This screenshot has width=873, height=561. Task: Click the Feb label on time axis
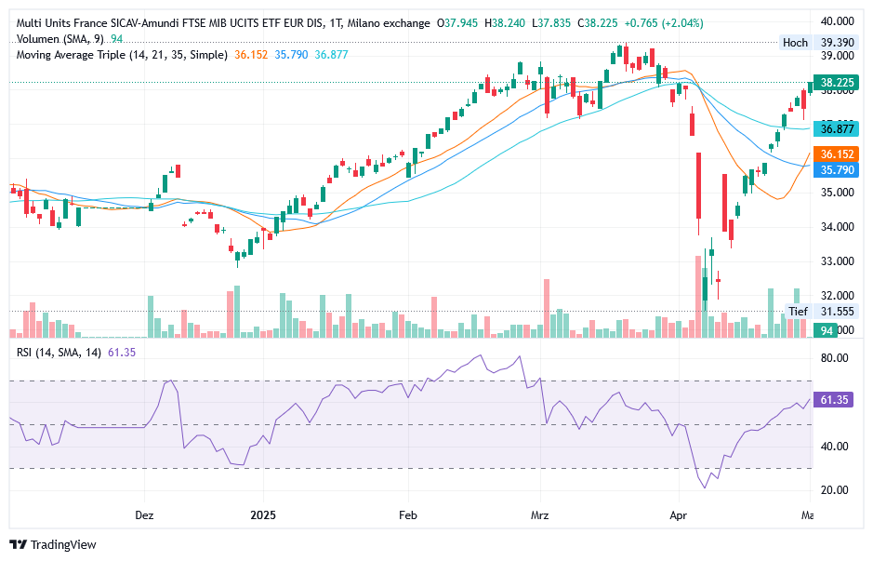[408, 515]
